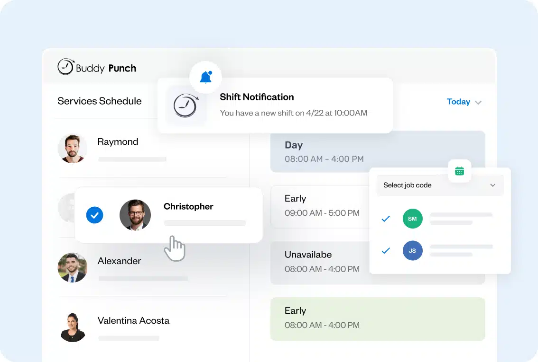Screen dimensions: 538x362
Task: Click Valentina Acosta's profile photo
Action: [73, 327]
